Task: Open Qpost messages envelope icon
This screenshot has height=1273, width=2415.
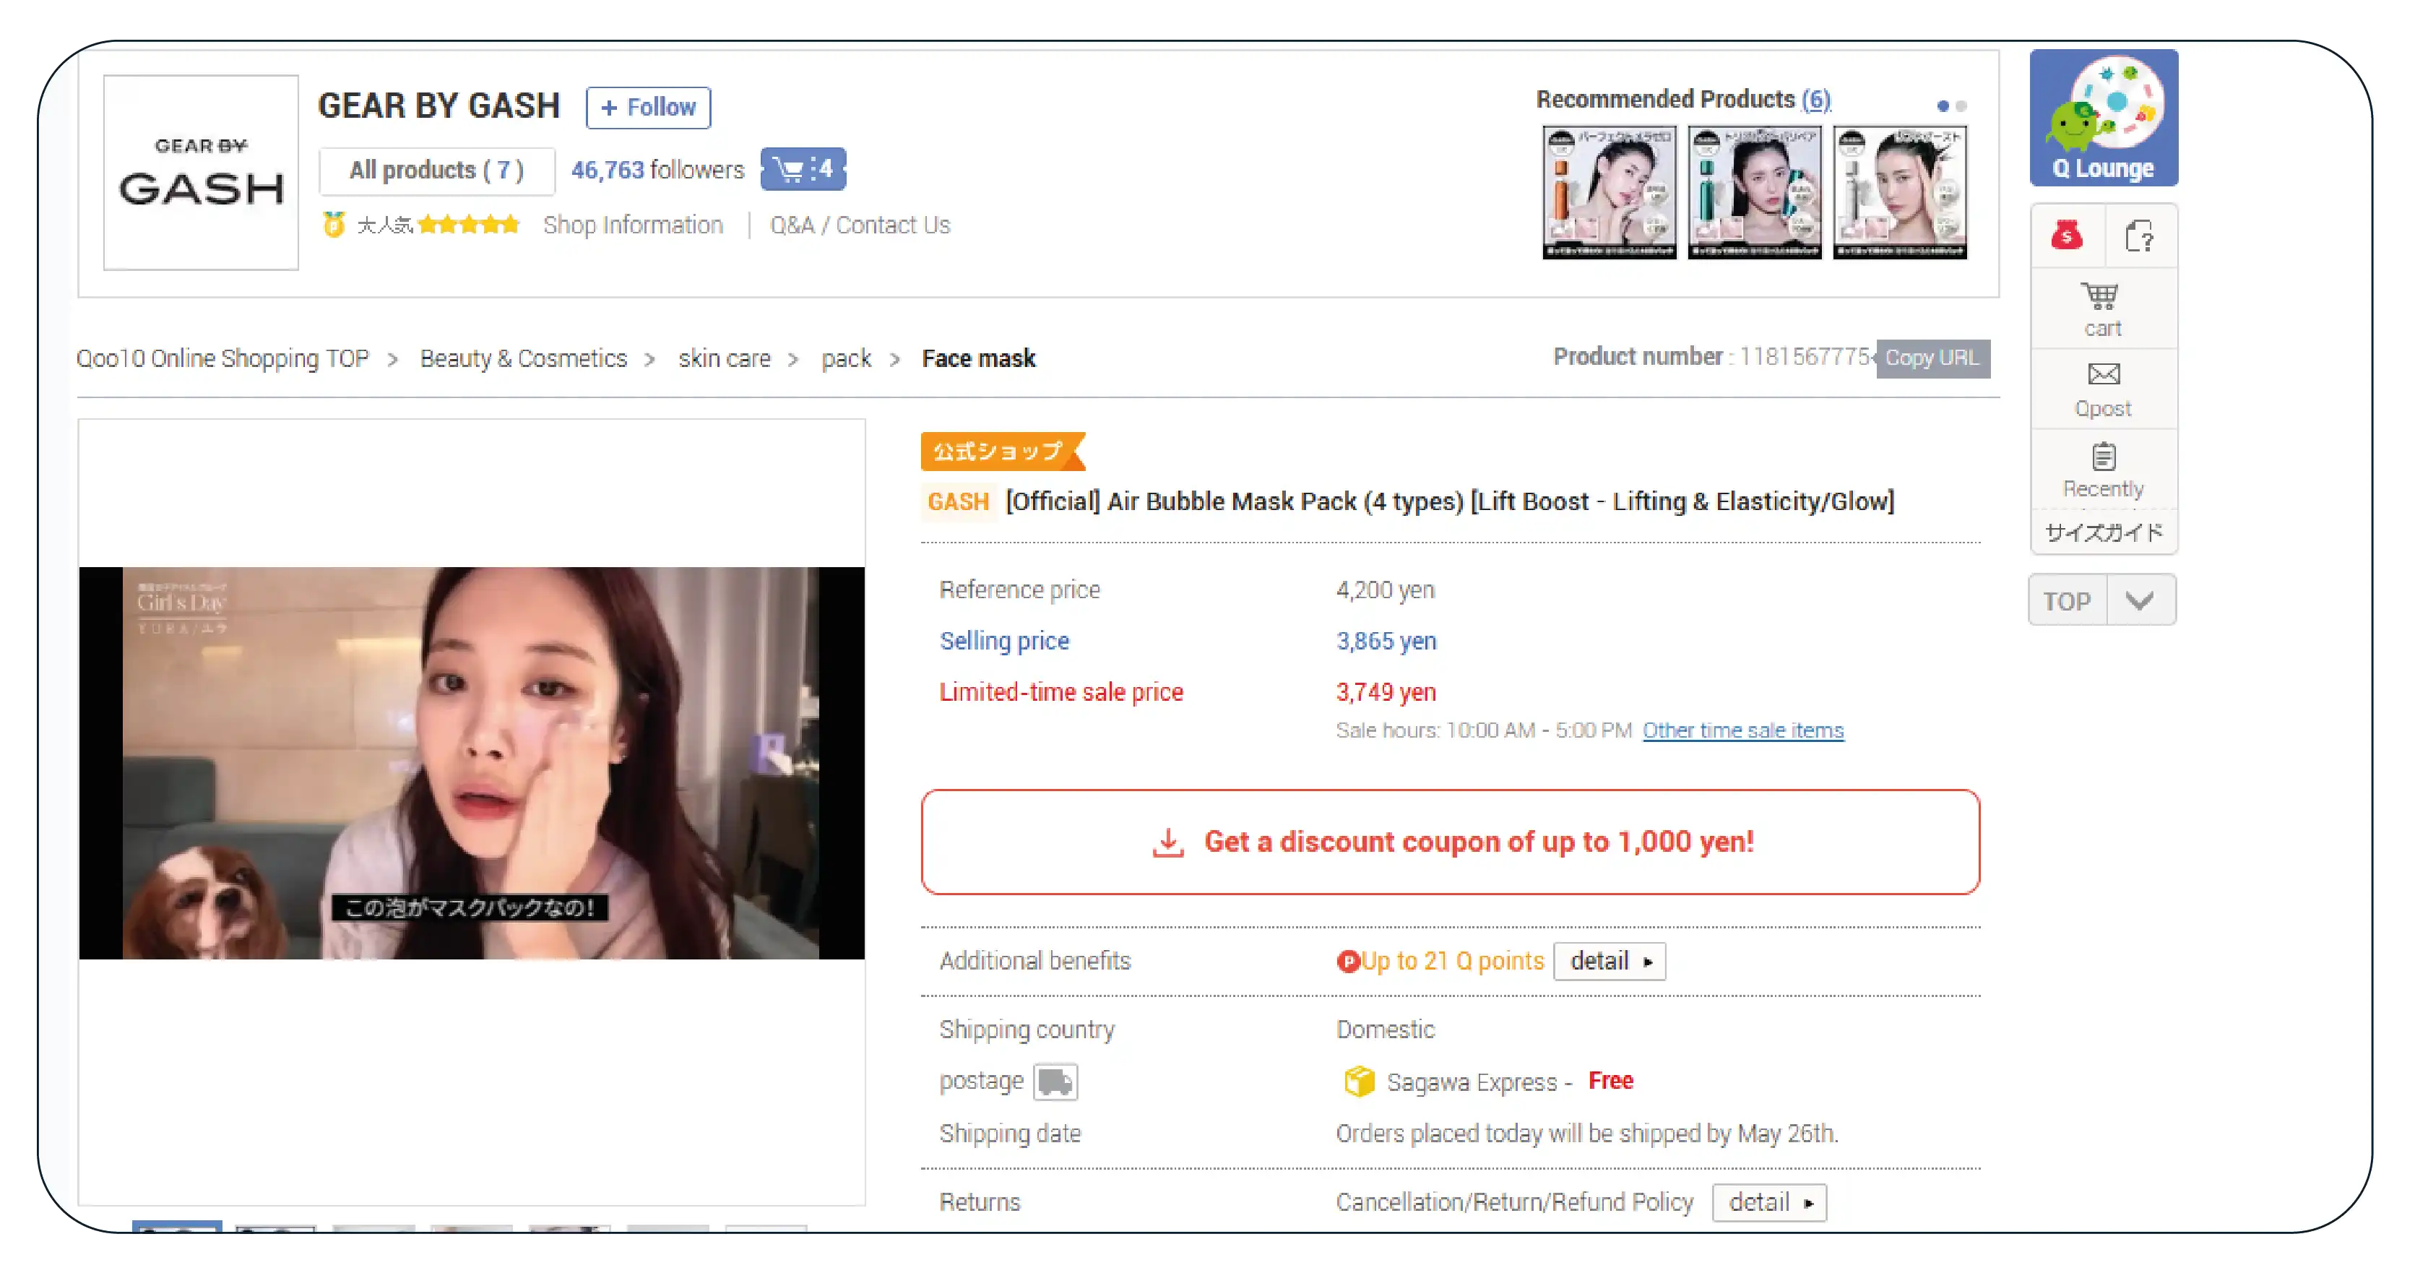Action: click(x=2103, y=389)
